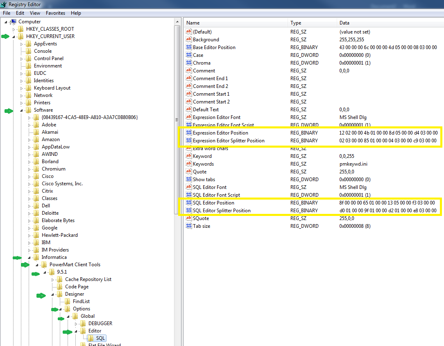Click the SQL folder icon in tree

click(x=91, y=338)
